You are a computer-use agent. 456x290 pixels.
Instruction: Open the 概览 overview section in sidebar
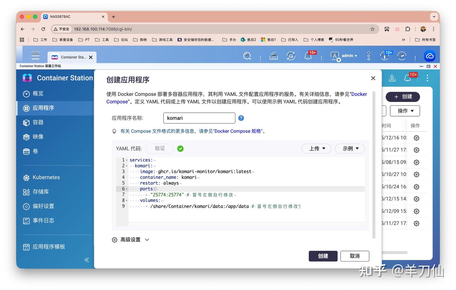(x=38, y=93)
